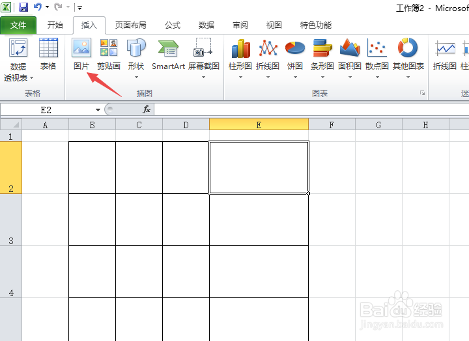Viewport: 469px width, 341px height.
Task: Click cell C3 in the bordered table
Action: [x=139, y=220]
